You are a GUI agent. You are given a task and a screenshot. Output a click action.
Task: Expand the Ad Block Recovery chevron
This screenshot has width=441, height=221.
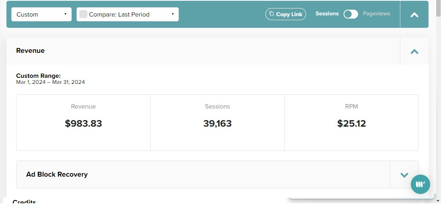coord(404,175)
